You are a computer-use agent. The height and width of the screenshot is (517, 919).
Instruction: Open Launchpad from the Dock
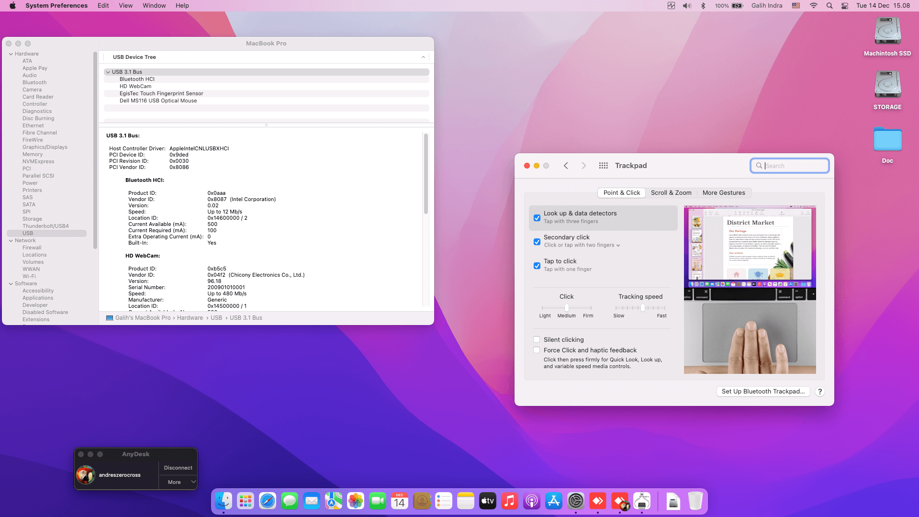246,501
